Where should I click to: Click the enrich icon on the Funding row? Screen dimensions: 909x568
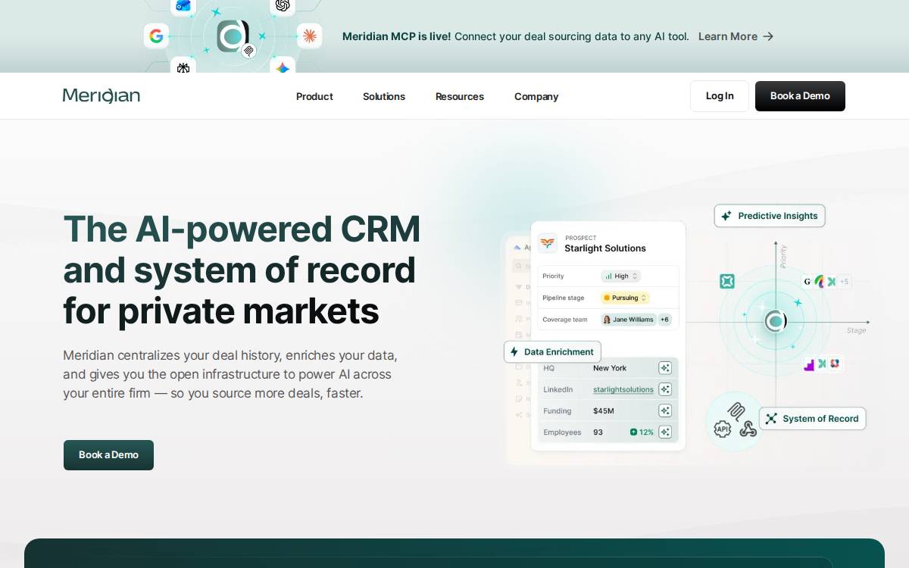point(665,410)
